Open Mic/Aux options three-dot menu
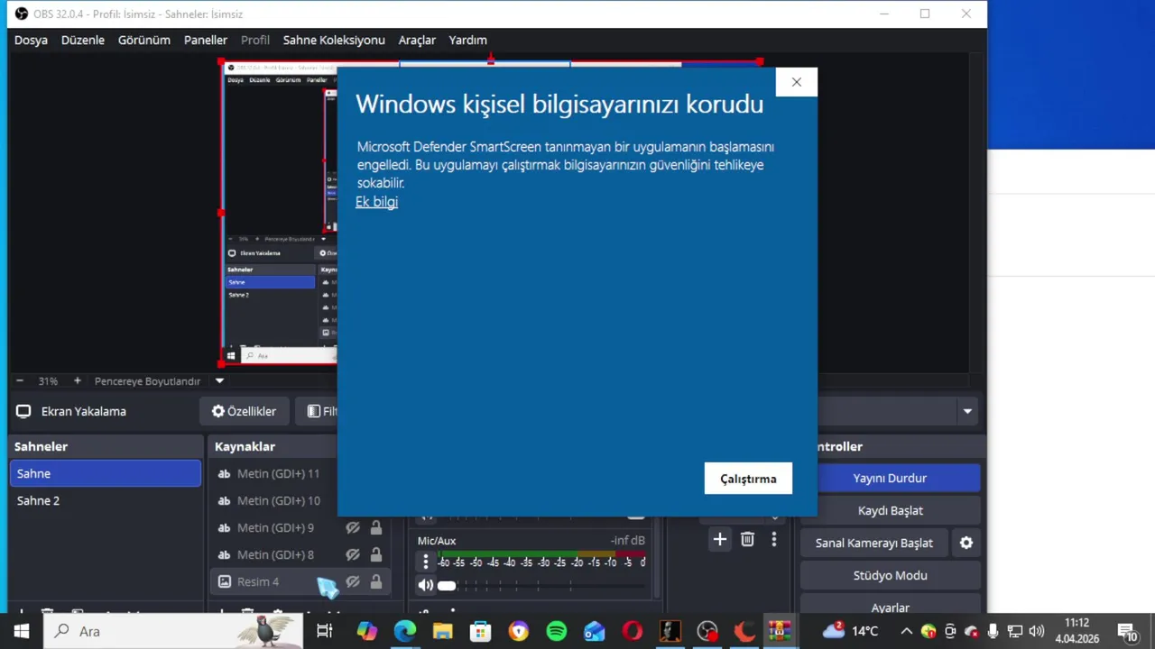1155x649 pixels. 426,562
